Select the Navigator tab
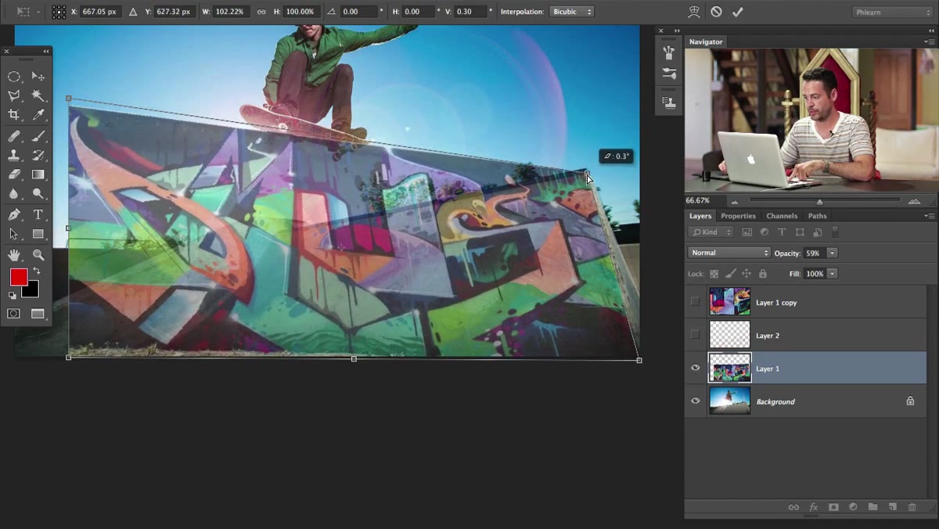The height and width of the screenshot is (529, 939). pos(706,41)
